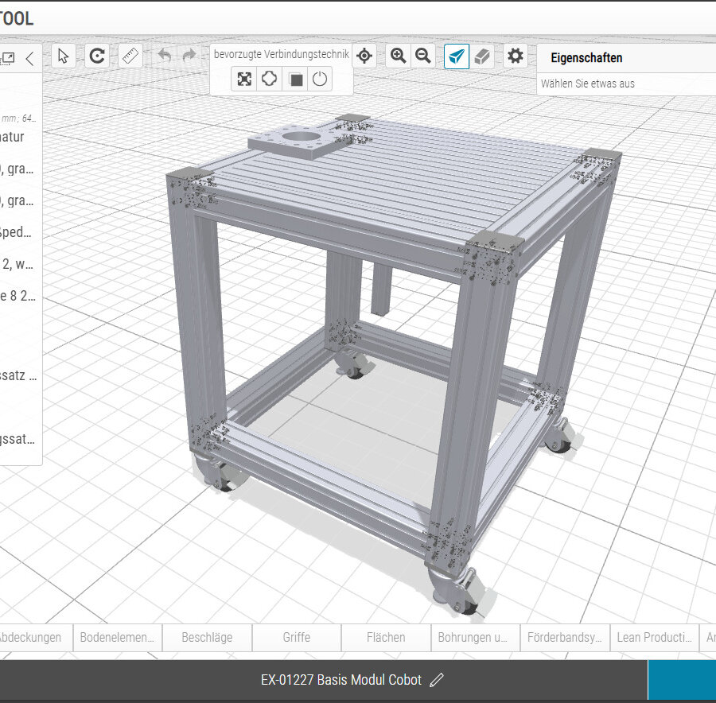Redo the last undone action

tap(189, 56)
